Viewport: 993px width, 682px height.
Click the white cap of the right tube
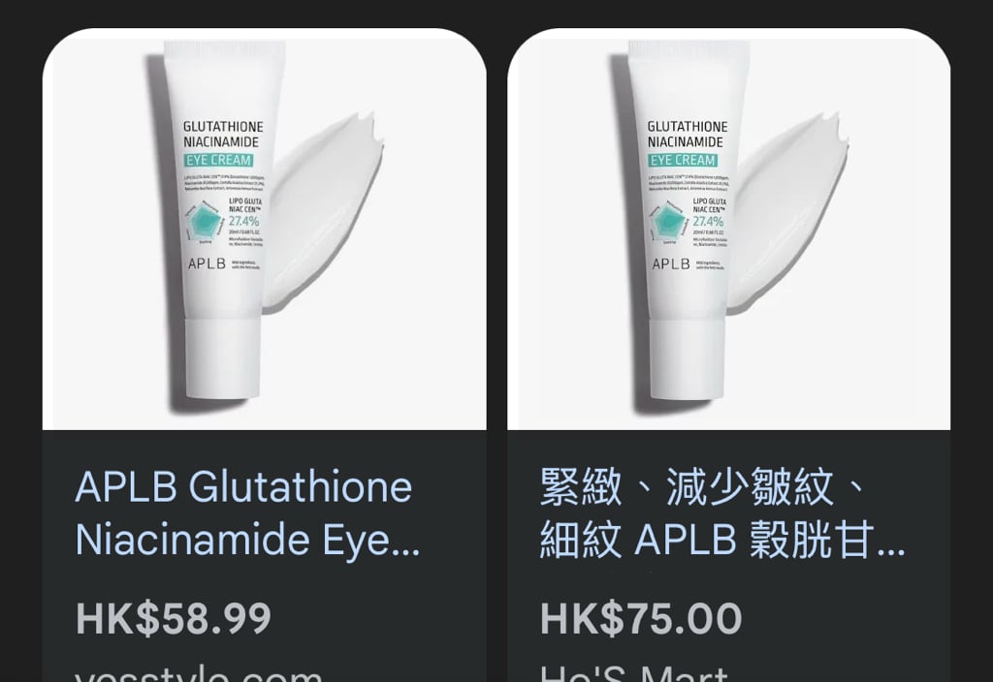pyautogui.click(x=688, y=358)
